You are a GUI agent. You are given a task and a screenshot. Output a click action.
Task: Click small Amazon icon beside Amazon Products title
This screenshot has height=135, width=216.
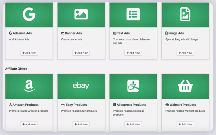[10, 105]
